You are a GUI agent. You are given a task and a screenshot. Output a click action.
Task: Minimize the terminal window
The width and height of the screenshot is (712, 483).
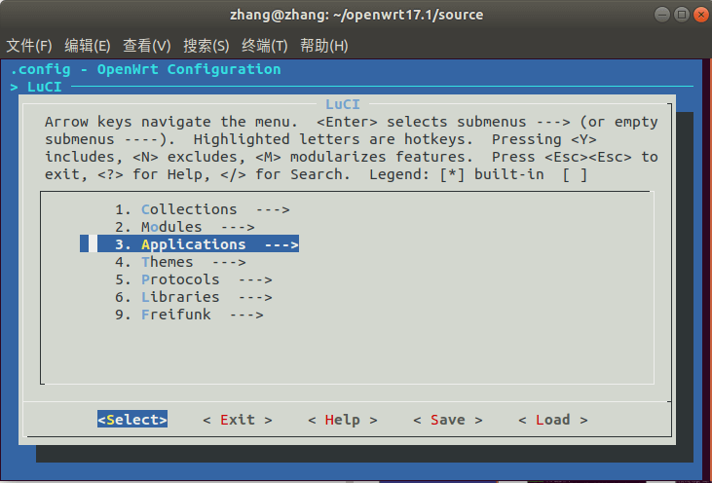point(660,15)
